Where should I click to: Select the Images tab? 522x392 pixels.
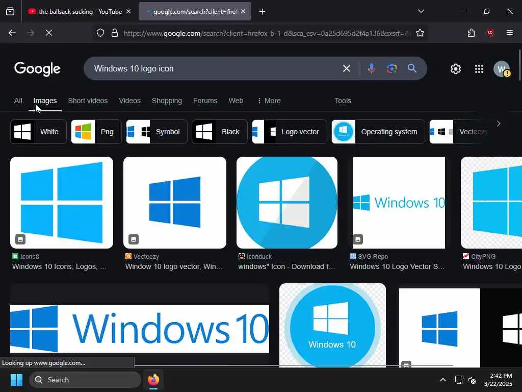[x=45, y=101]
